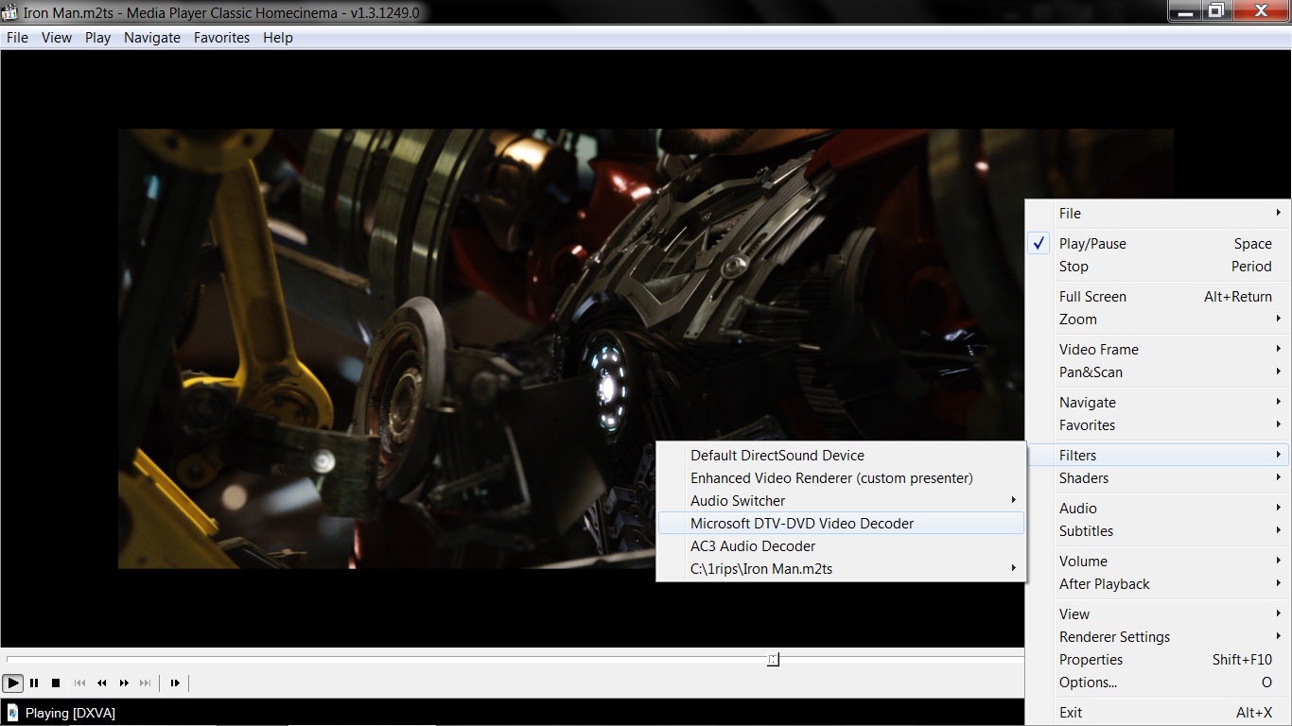
Task: Click the file icon in the status bar
Action: click(x=12, y=713)
